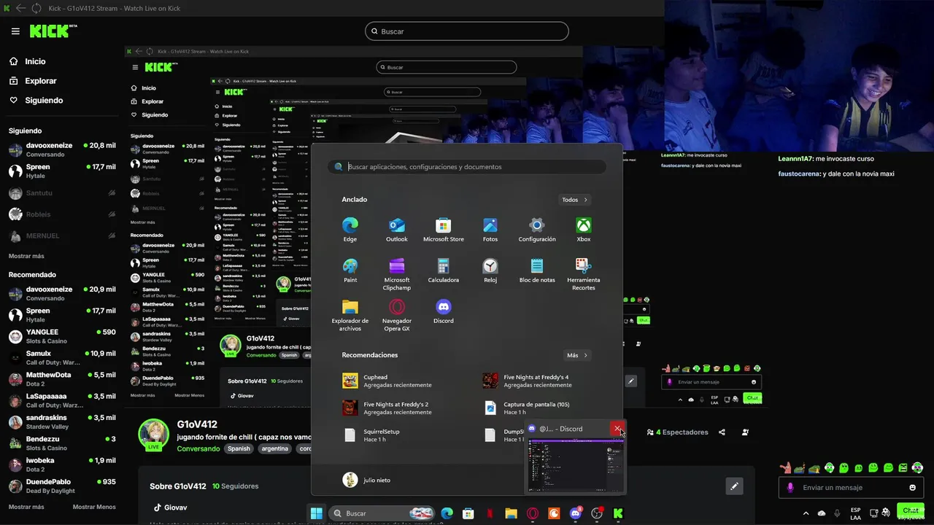The height and width of the screenshot is (525, 934).
Task: Click Mostrar Menos under the Recomendado list
Action: point(94,507)
